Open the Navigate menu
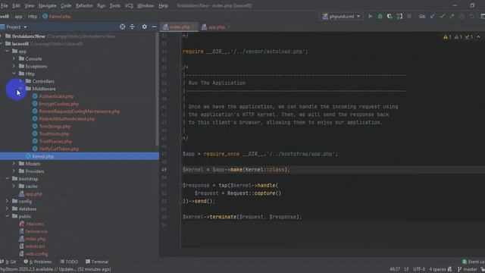Screen dimensions: 485x273 [47, 5]
